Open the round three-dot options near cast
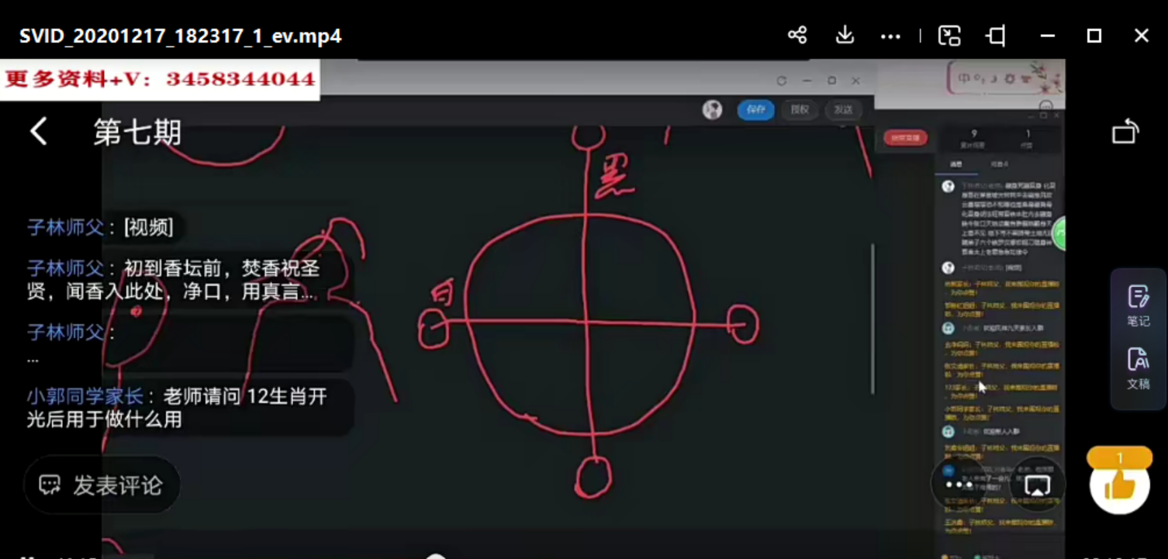1168x559 pixels. [959, 485]
